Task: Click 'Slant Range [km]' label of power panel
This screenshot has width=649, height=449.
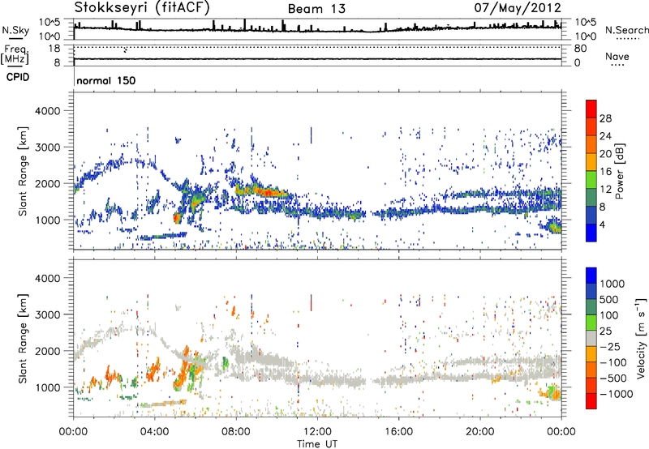Action: click(24, 171)
